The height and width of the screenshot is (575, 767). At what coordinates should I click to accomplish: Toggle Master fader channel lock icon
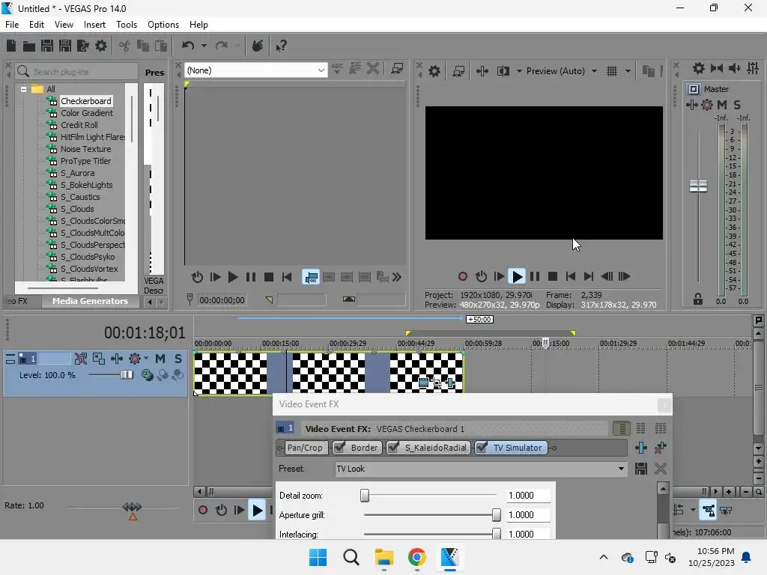(698, 299)
